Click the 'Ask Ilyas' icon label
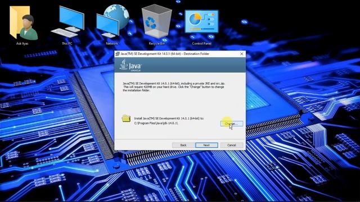 pos(22,44)
